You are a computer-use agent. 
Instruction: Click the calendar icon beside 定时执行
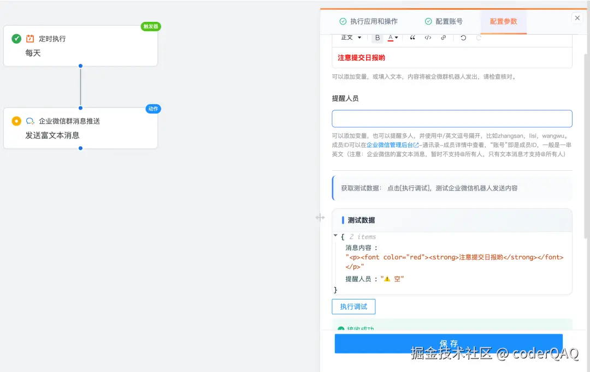click(x=30, y=39)
